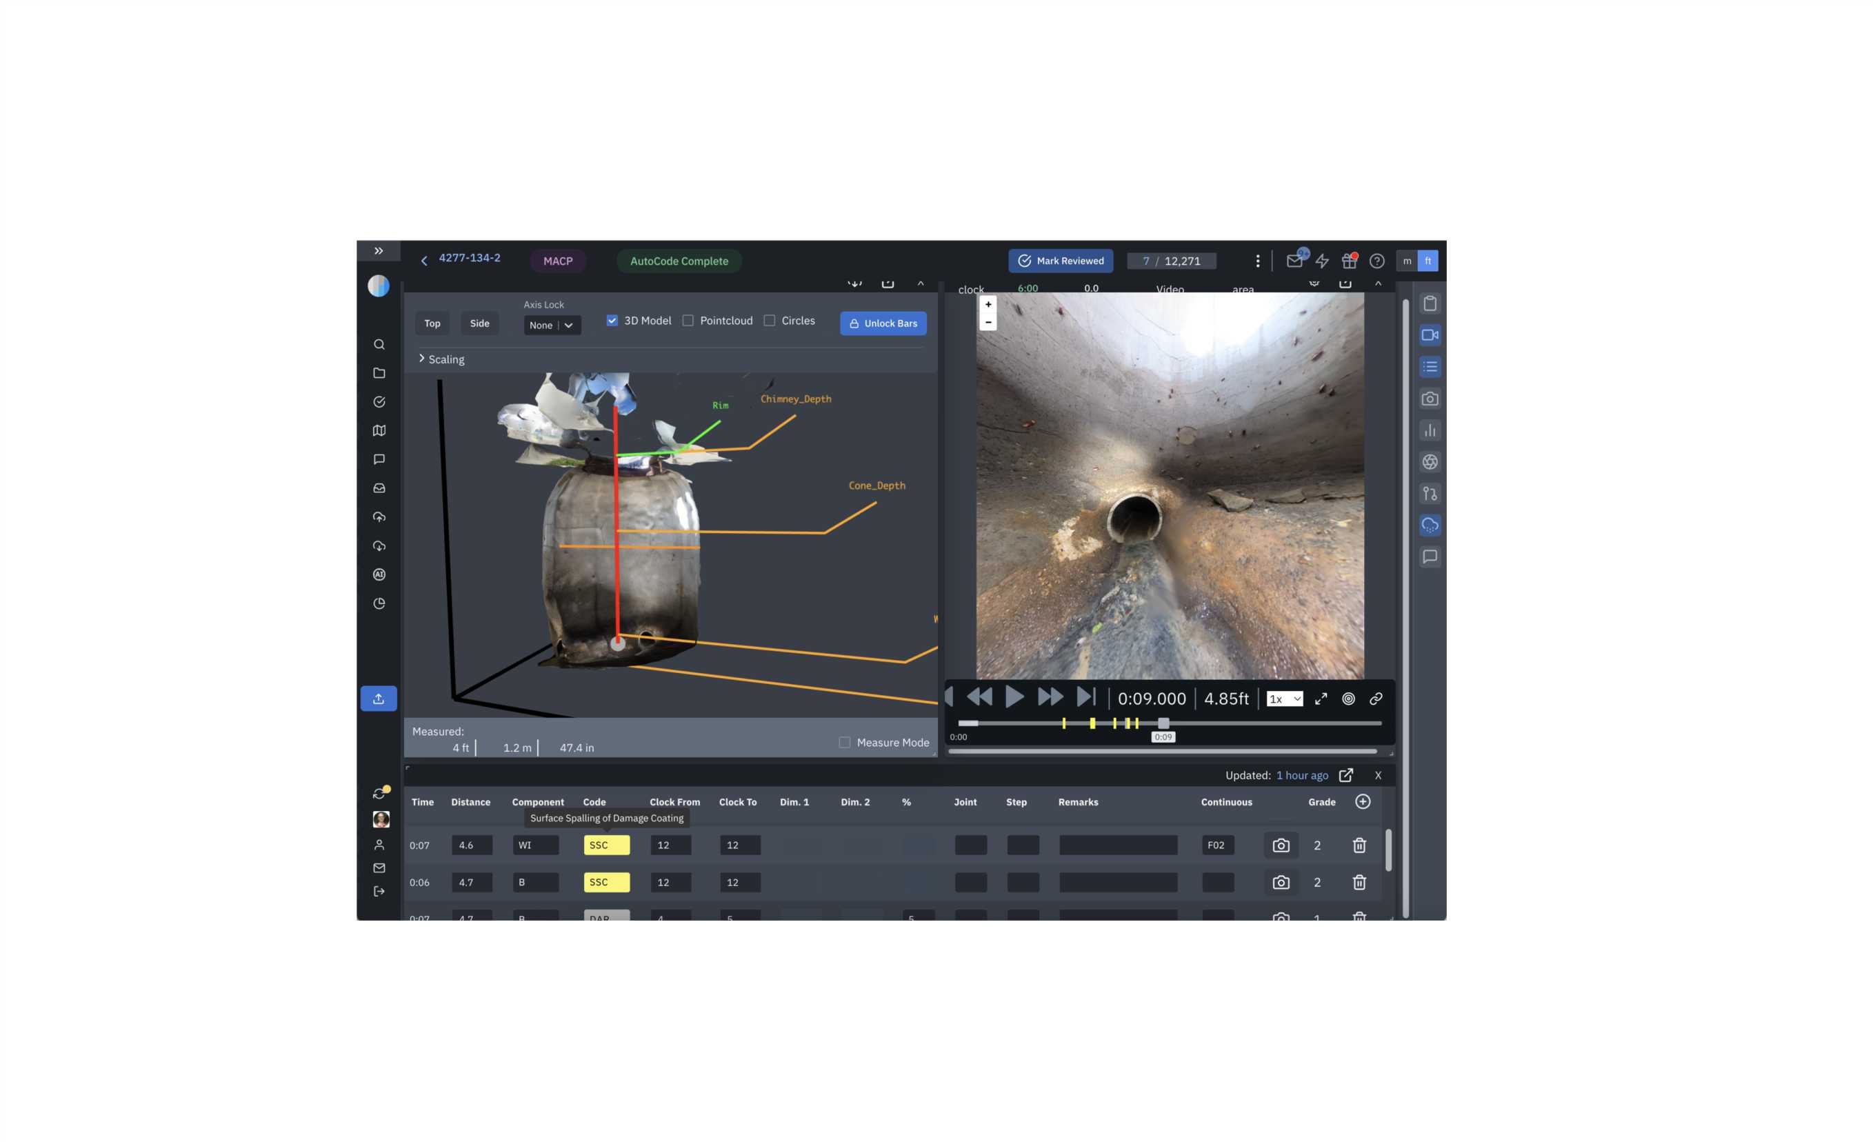This screenshot has width=1873, height=1142.
Task: Switch units to meters with m toggle
Action: pyautogui.click(x=1407, y=261)
